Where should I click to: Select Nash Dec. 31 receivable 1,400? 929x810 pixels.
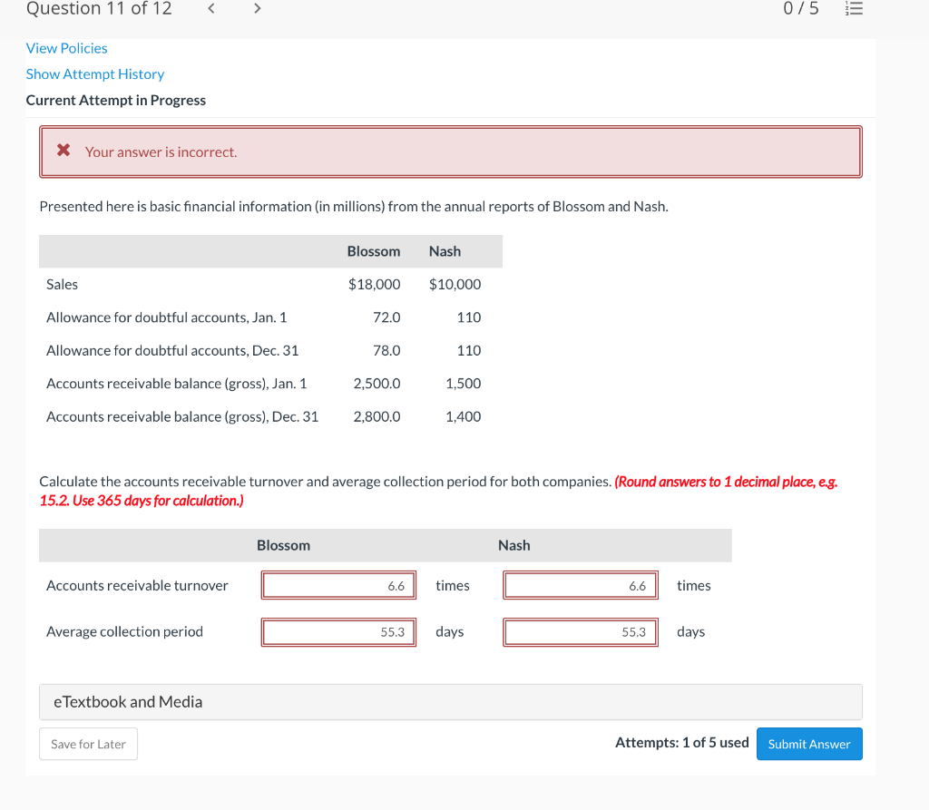464,417
